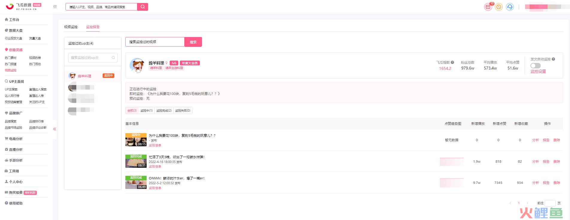Switch to 视频监控 tab
Viewport: 570px width, 220px height.
(71, 27)
